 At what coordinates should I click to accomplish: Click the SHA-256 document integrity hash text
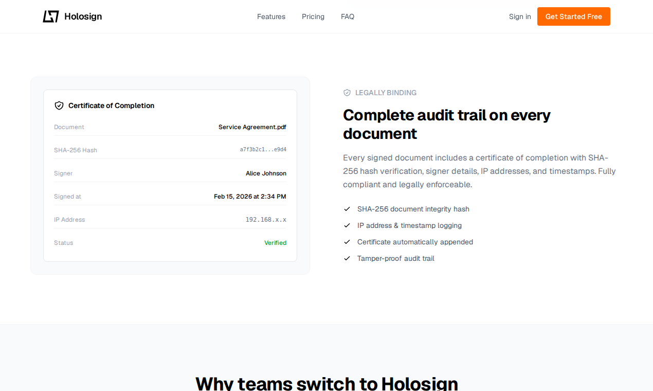413,209
